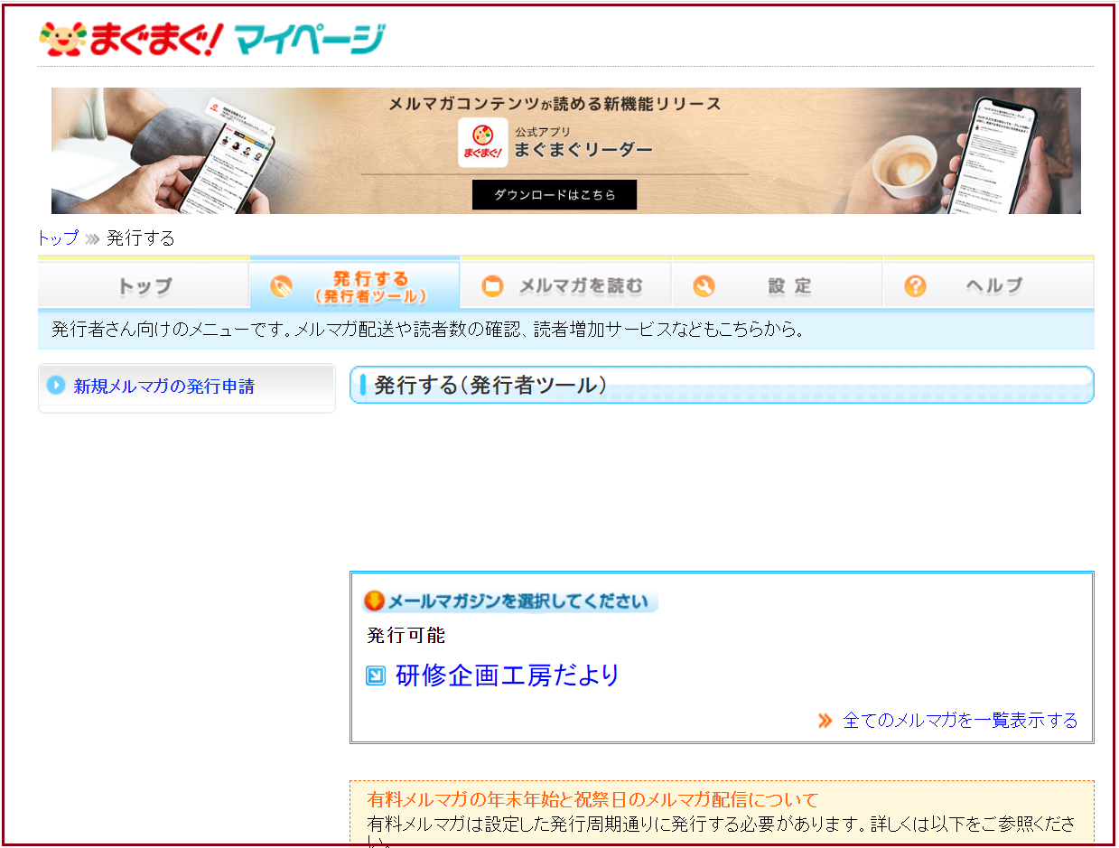1119x848 pixels.
Task: Click the 発行可能 status label
Action: click(x=406, y=635)
